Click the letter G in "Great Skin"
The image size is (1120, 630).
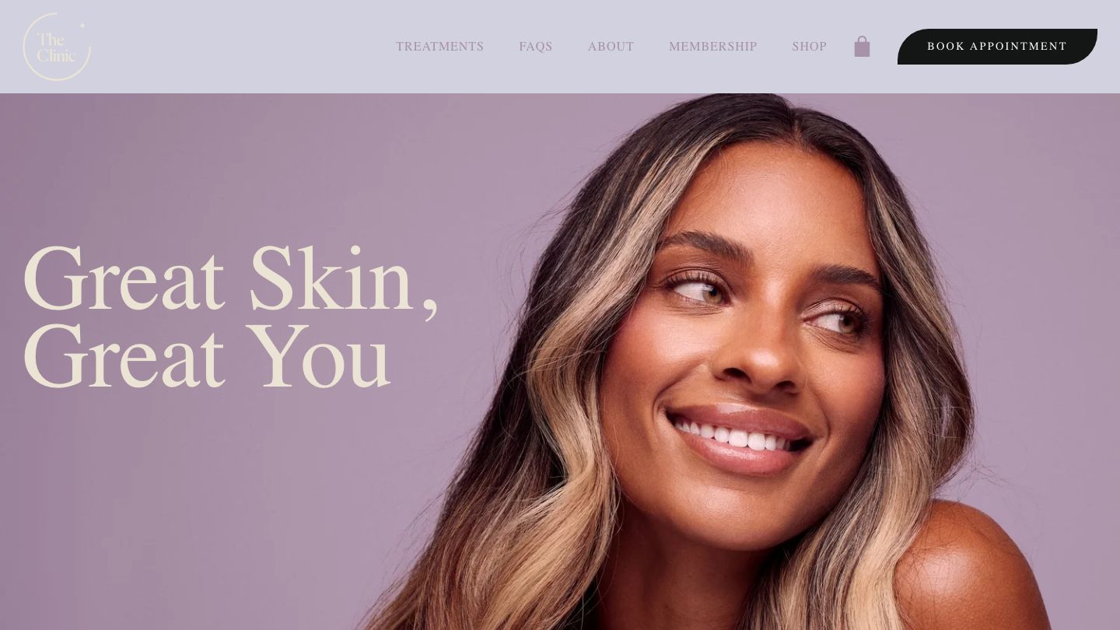tap(53, 280)
